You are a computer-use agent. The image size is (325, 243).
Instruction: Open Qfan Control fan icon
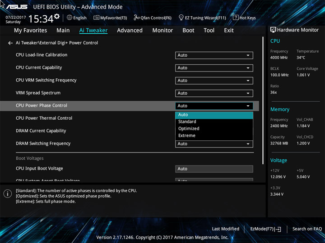(137, 18)
